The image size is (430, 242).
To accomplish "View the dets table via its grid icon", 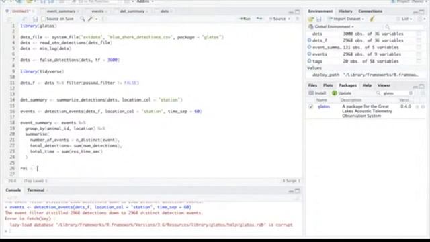I will coord(419,34).
